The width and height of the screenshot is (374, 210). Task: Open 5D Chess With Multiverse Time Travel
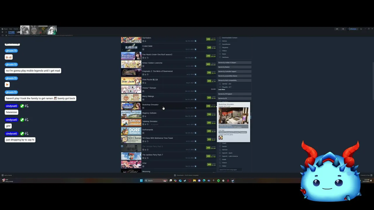click(169, 139)
